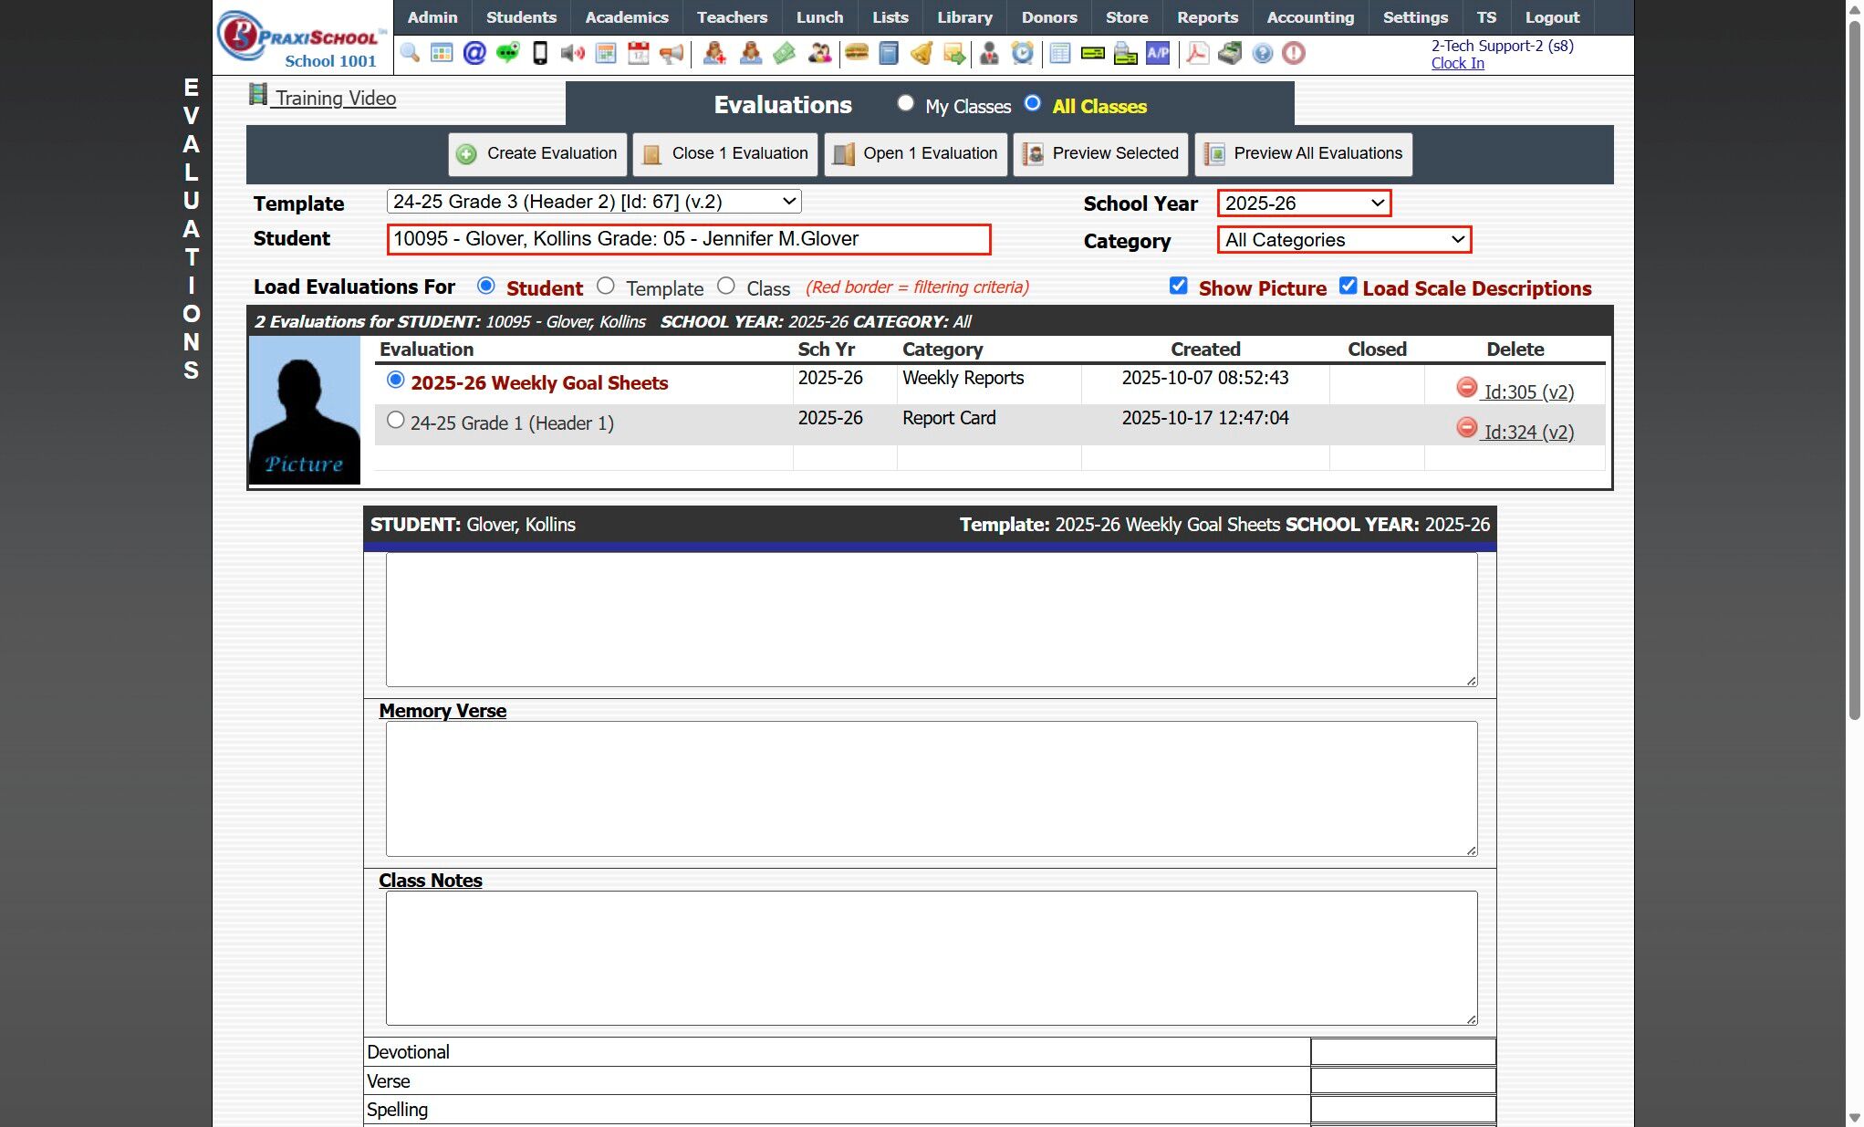The width and height of the screenshot is (1864, 1127).
Task: Expand the School Year dropdown
Action: pyautogui.click(x=1303, y=203)
